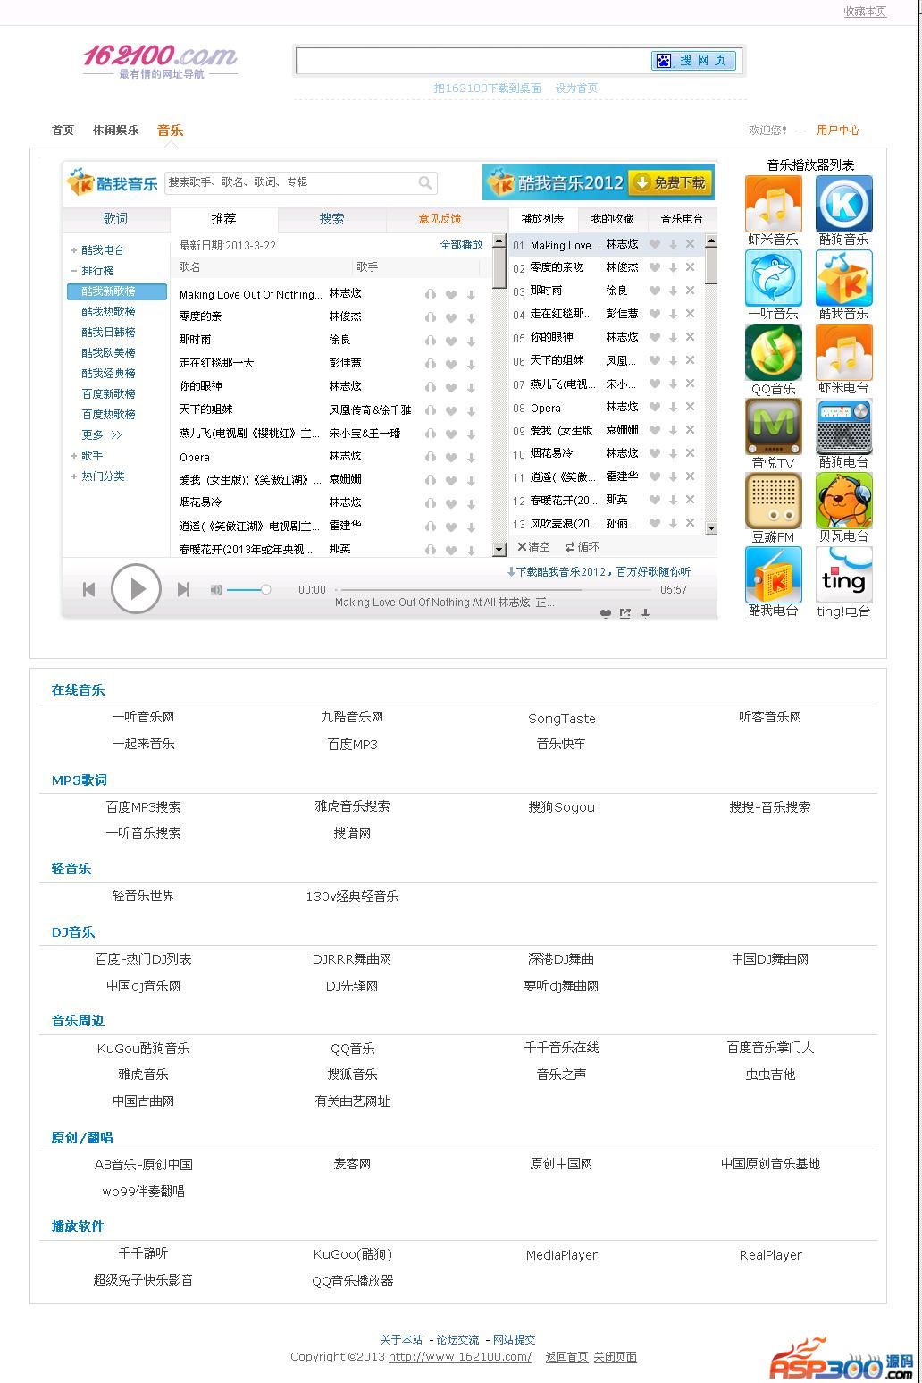This screenshot has height=1383, width=922.
Task: Remove playlist track 08 Opera with X icon
Action: [x=690, y=407]
